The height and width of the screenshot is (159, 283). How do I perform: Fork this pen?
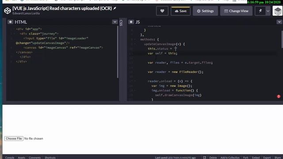pos(245,157)
